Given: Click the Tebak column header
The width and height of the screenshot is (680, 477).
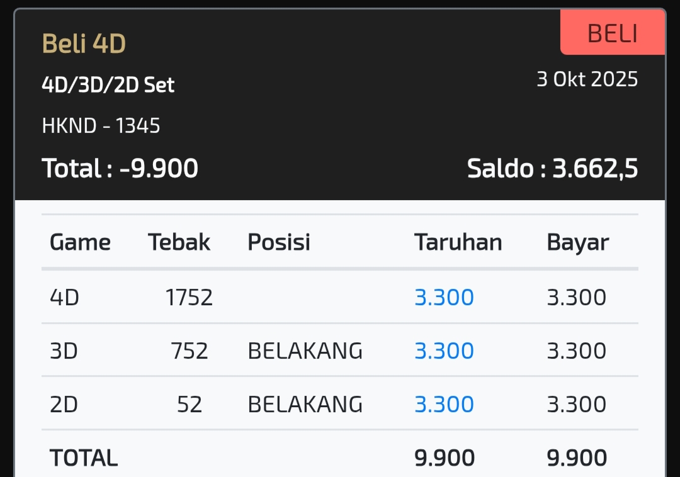Looking at the screenshot, I should (x=179, y=242).
